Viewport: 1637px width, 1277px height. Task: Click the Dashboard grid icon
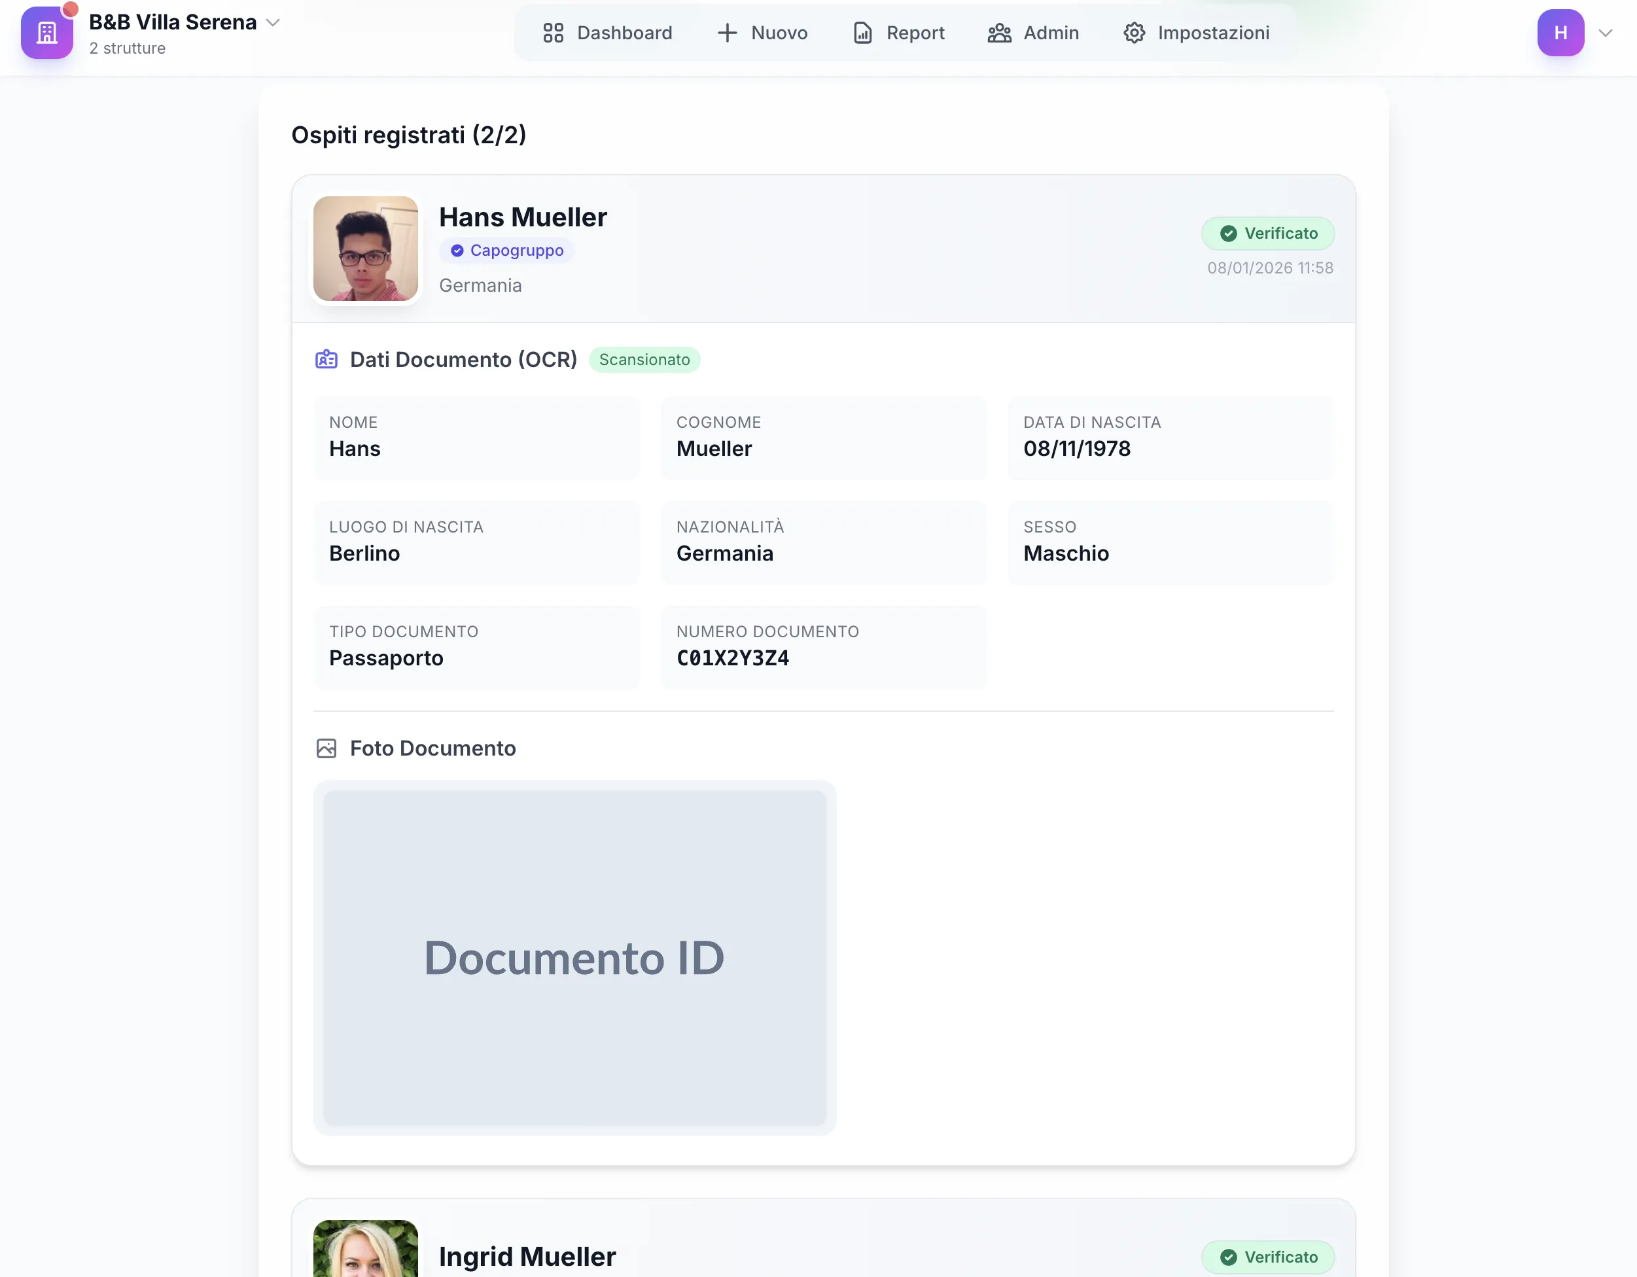point(553,33)
